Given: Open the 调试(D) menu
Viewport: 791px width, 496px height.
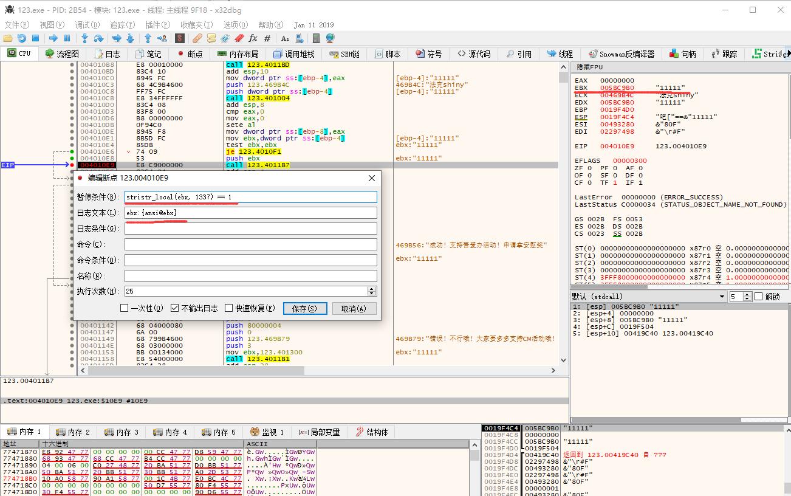Looking at the screenshot, I should [87, 25].
